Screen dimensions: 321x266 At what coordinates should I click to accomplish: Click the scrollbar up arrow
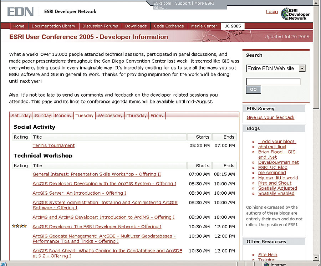316,2
